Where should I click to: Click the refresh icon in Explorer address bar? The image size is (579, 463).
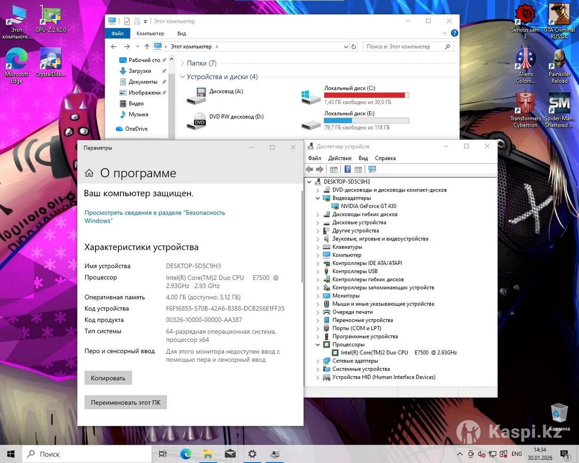coord(354,47)
